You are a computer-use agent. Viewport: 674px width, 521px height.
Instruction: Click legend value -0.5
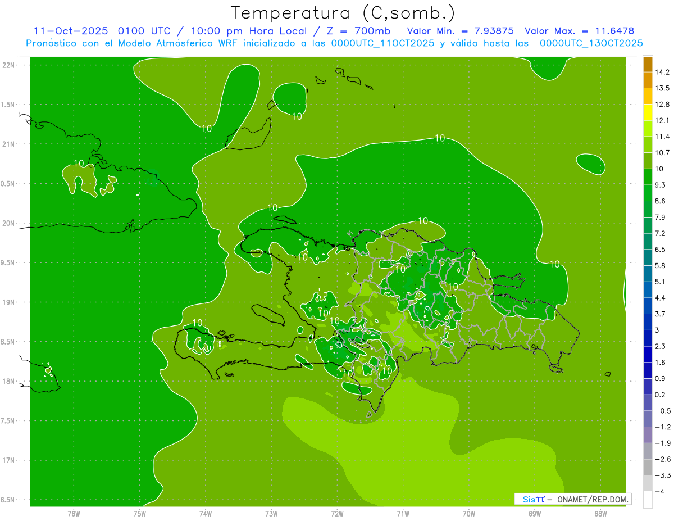coord(662,410)
